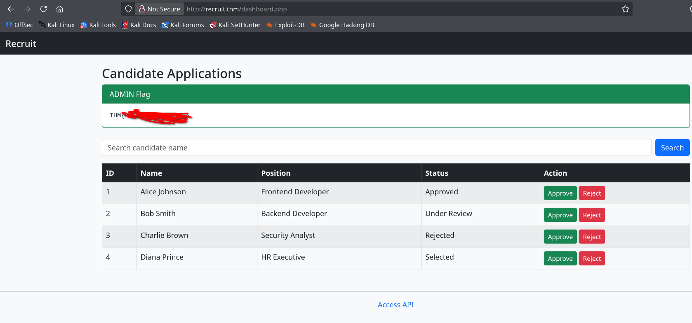Open the Kali Docs bookmark

139,25
